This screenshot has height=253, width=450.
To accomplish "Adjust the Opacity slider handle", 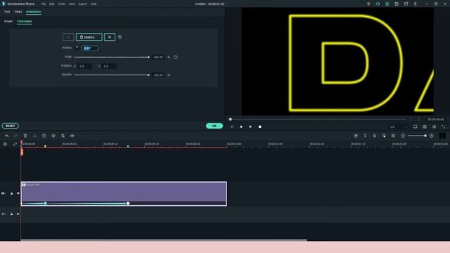I will (x=148, y=75).
